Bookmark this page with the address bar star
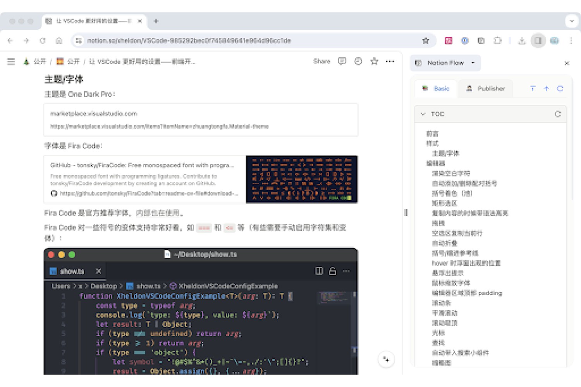The image size is (581, 387). click(x=426, y=41)
